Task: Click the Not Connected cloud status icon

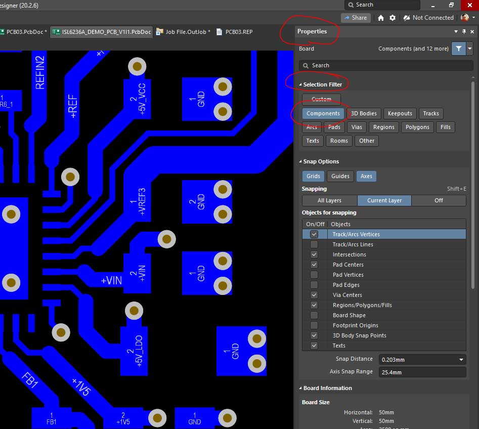Action: [x=407, y=18]
